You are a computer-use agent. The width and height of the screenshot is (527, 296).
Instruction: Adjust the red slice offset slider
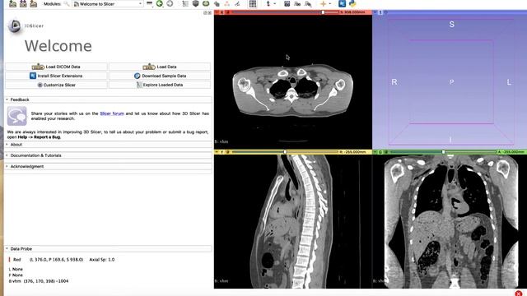[x=286, y=12]
